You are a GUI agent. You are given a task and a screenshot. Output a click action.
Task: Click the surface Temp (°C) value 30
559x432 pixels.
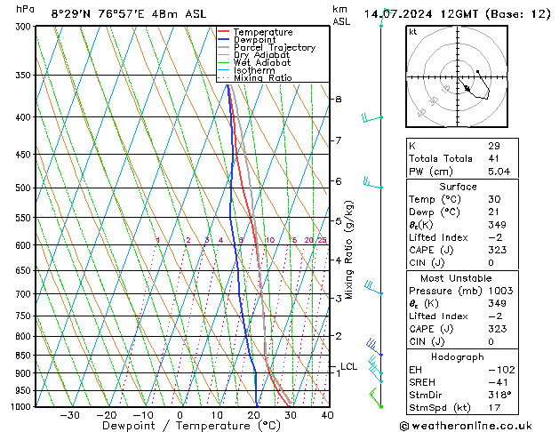pyautogui.click(x=494, y=199)
